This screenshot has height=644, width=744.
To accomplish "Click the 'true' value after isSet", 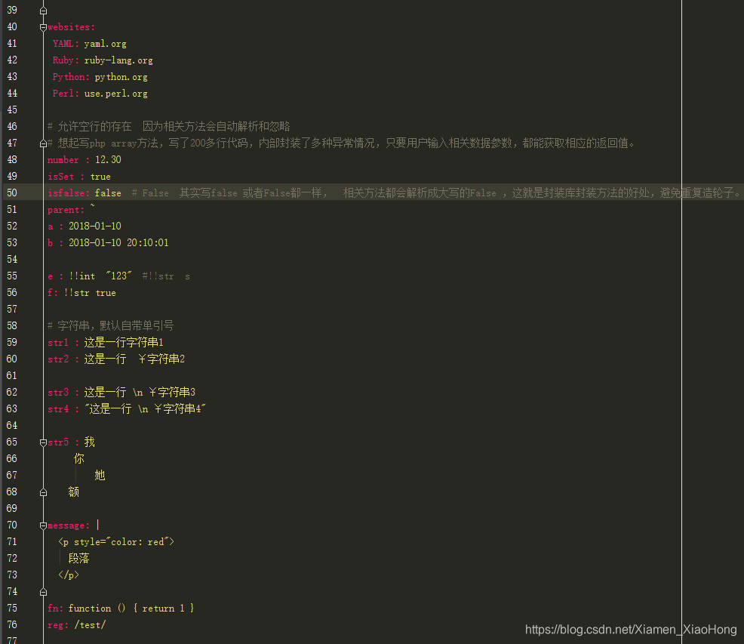I will pos(100,177).
